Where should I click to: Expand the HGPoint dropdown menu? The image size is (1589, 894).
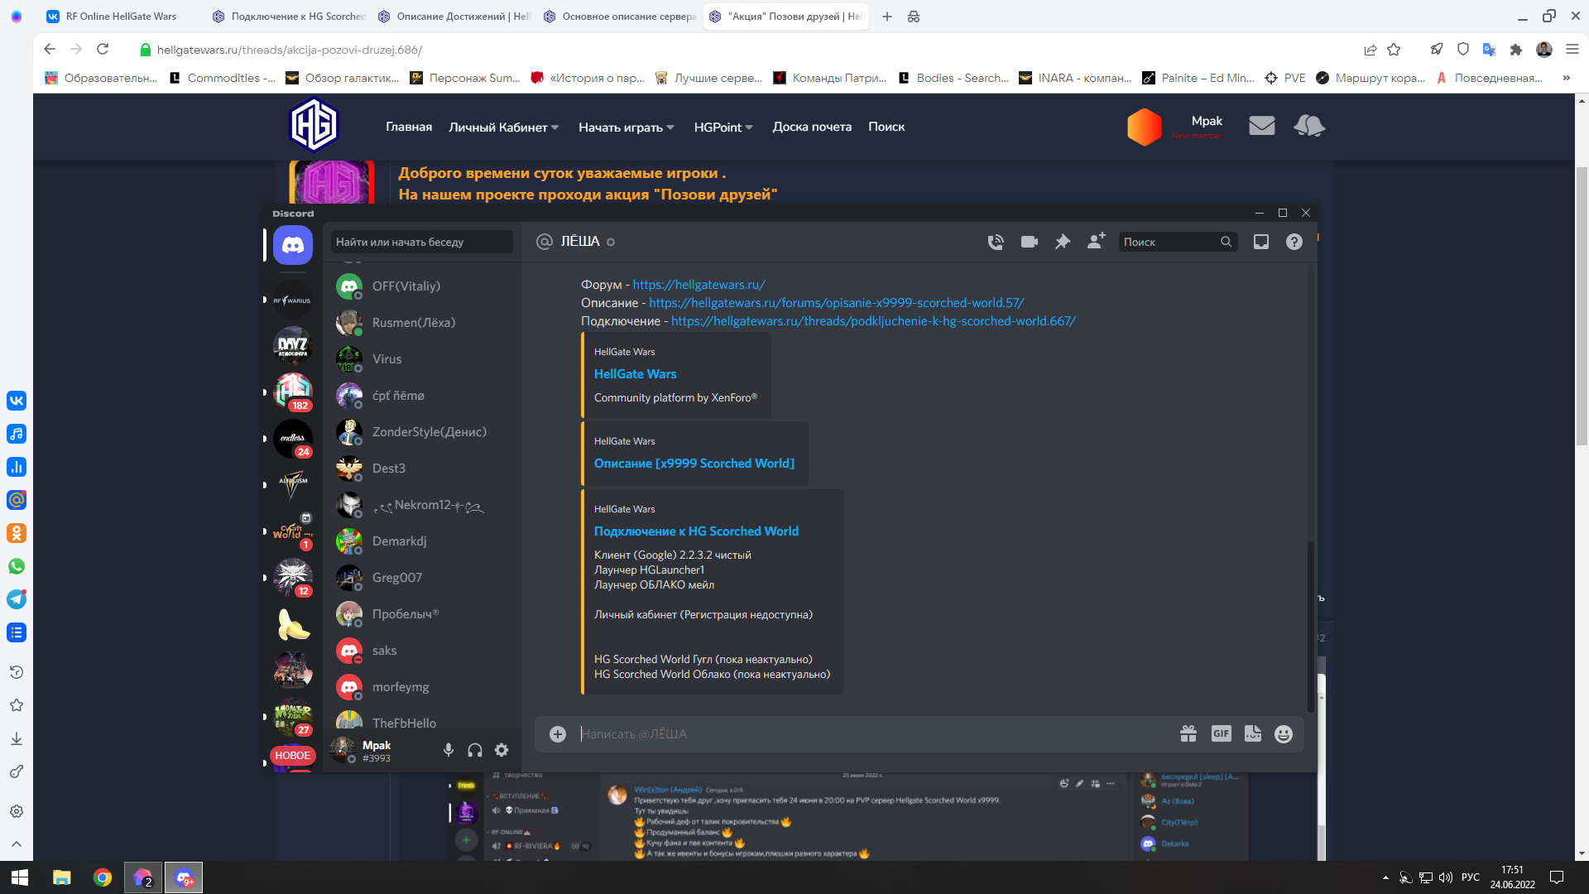pos(723,127)
